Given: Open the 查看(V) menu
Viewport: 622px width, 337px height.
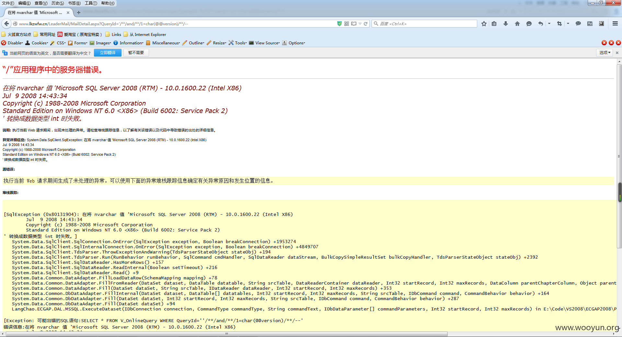Looking at the screenshot, I should tap(41, 3).
